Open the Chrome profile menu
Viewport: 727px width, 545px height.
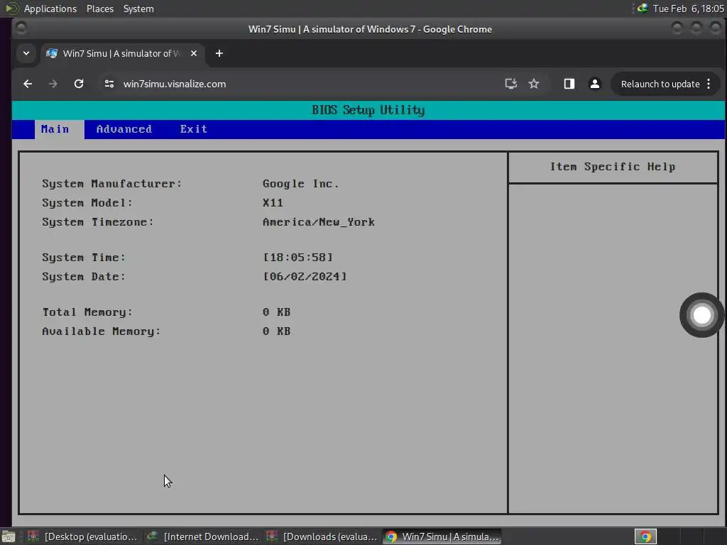click(595, 84)
